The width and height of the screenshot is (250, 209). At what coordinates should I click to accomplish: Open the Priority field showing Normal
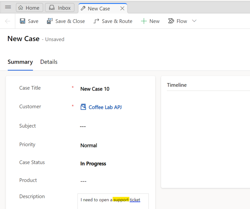click(89, 145)
